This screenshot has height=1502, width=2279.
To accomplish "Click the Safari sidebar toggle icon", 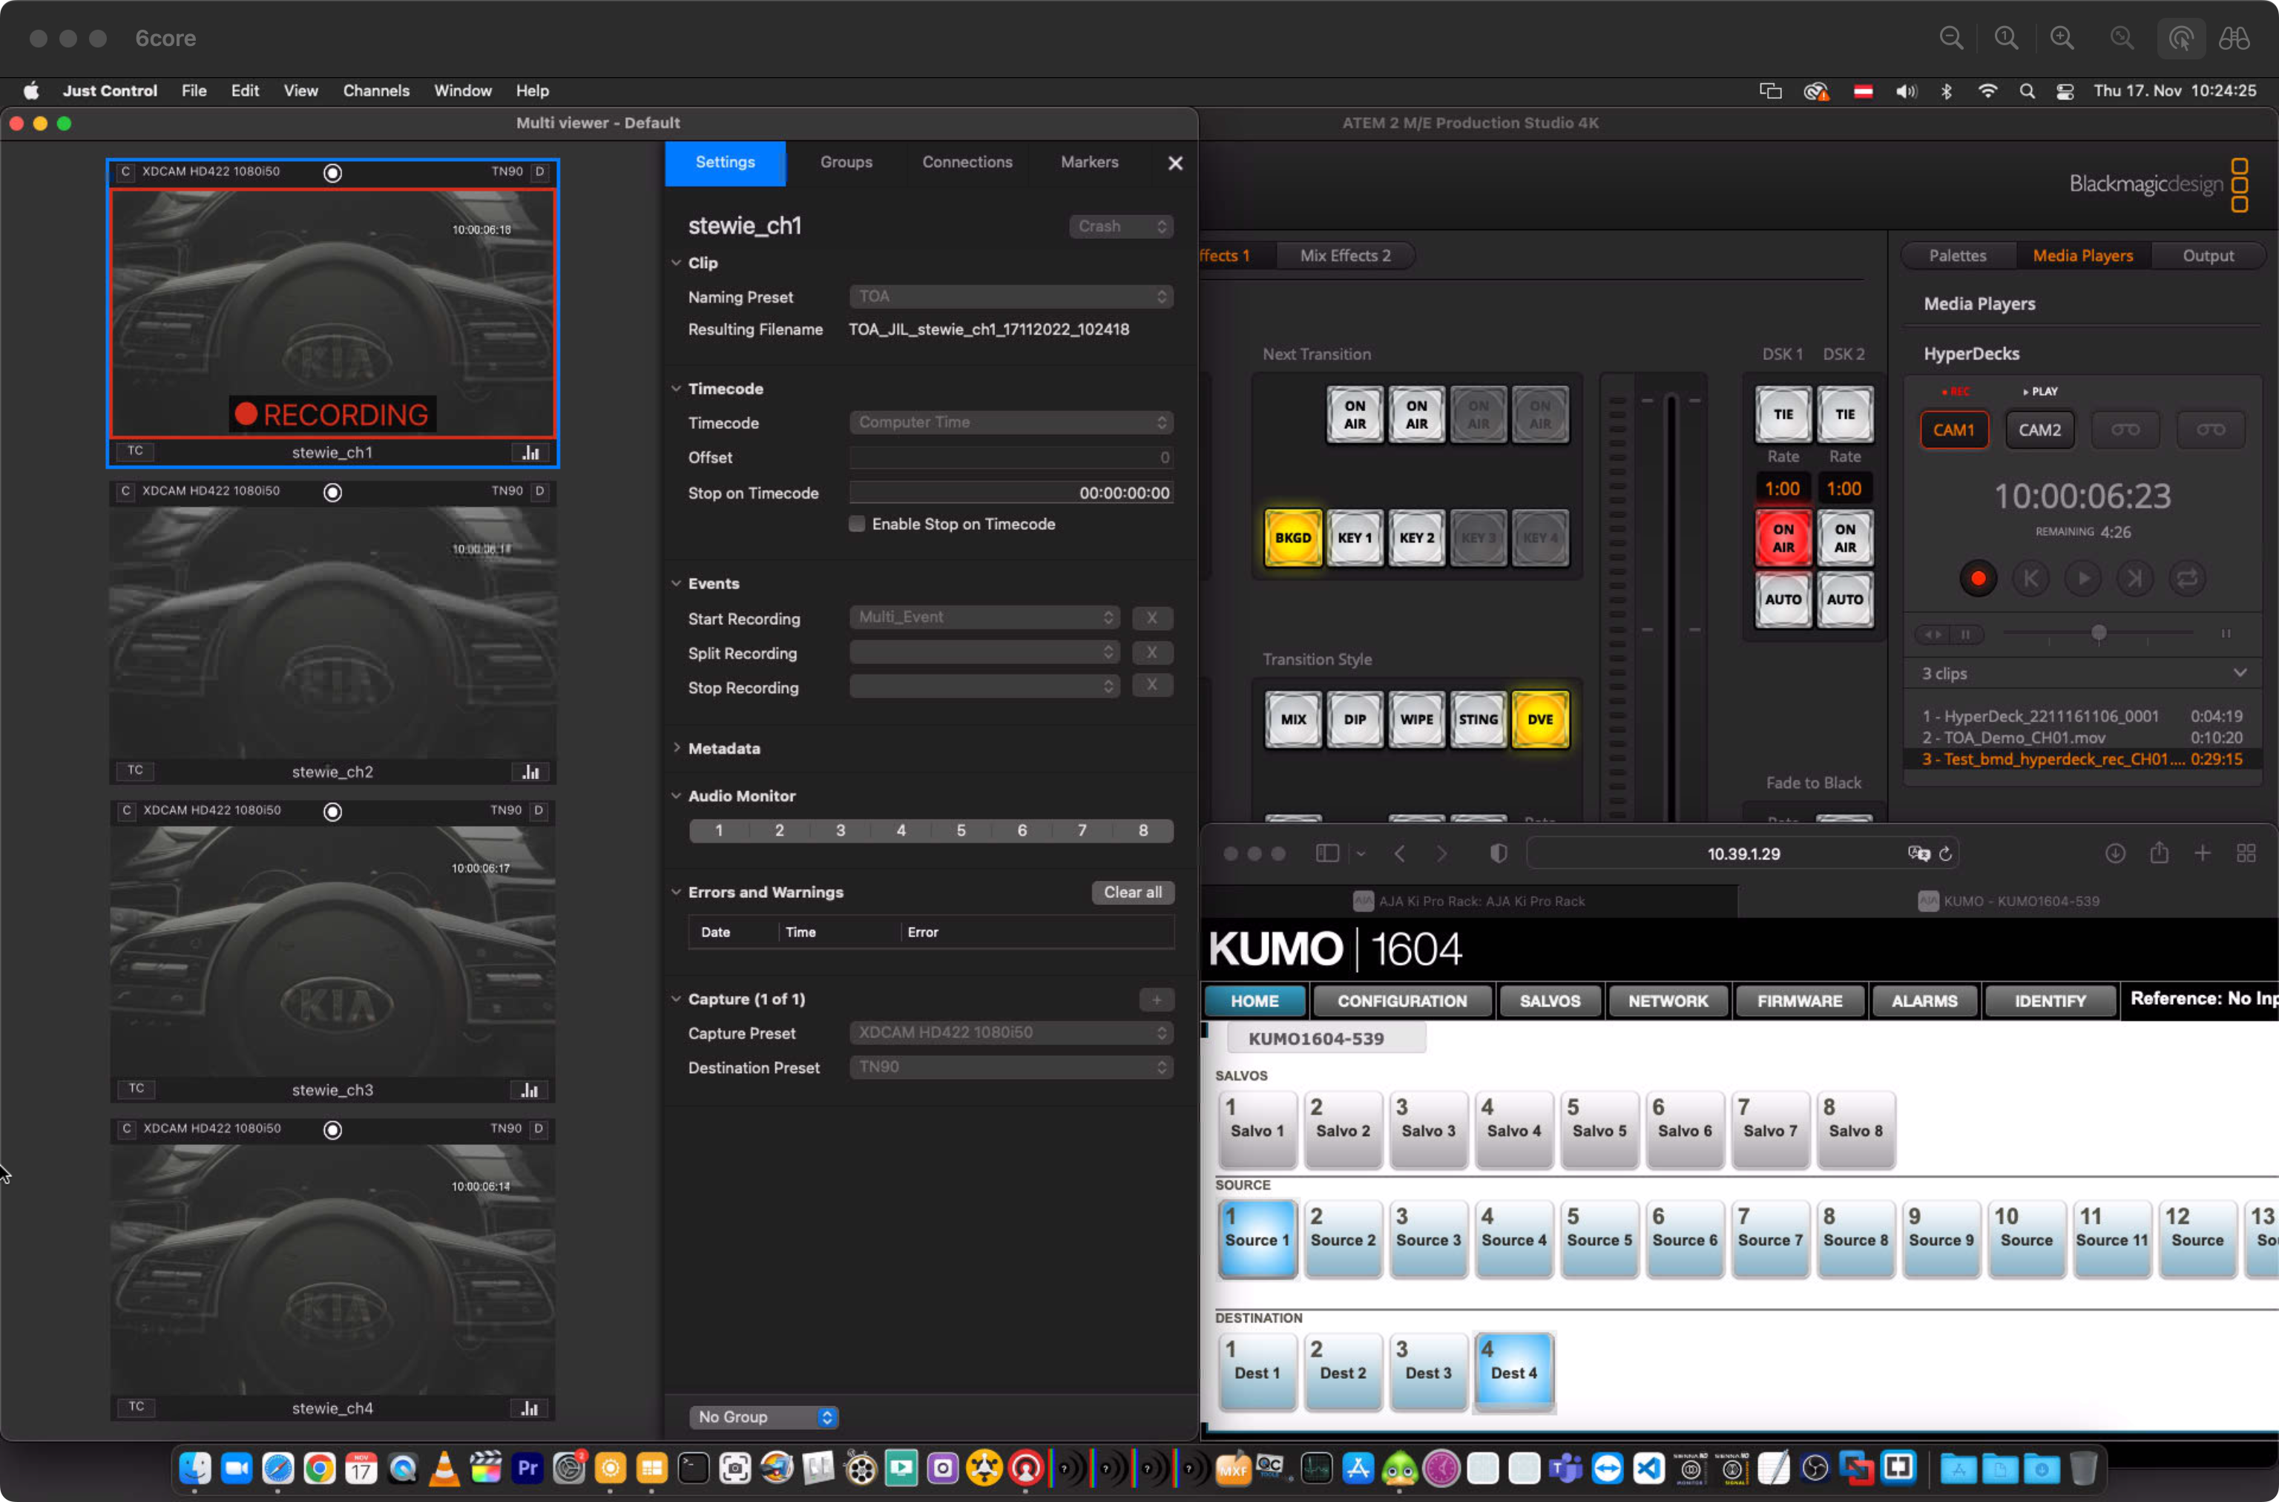I will point(1327,853).
